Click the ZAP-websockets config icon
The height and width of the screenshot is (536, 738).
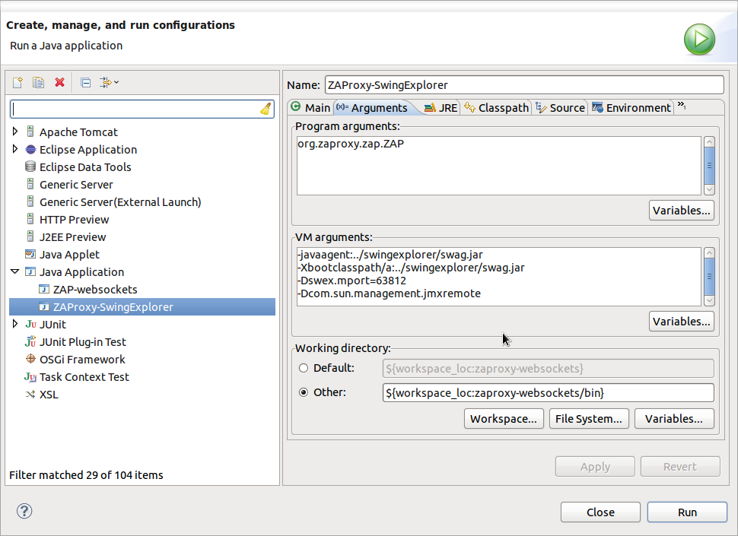coord(44,289)
